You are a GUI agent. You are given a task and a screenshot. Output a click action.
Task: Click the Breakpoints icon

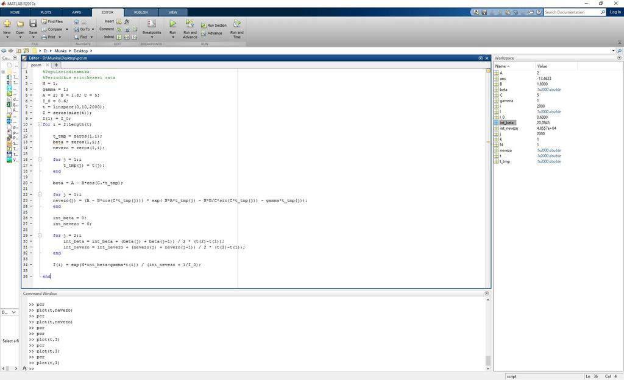[x=152, y=24]
